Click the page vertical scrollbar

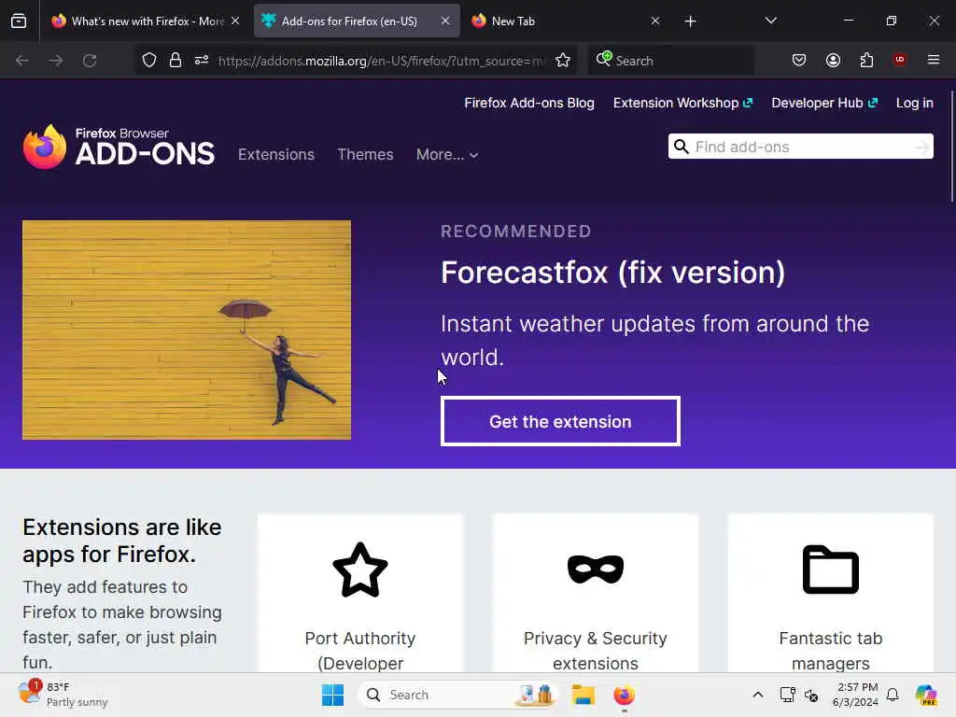951,147
